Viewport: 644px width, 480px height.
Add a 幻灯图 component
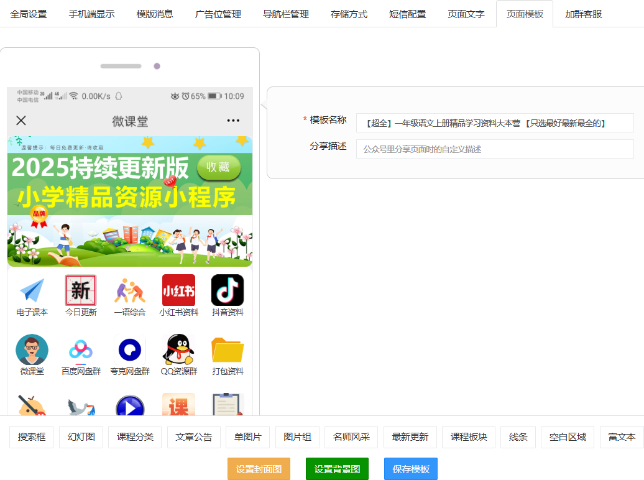(81, 437)
